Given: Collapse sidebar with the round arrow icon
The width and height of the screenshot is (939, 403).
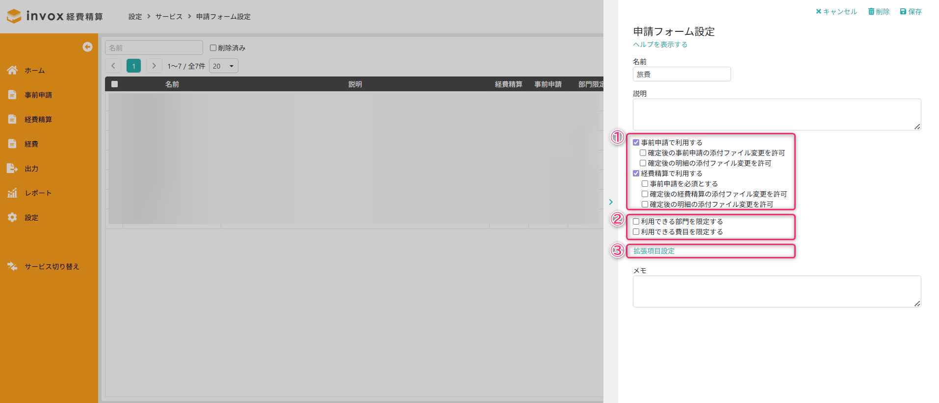Looking at the screenshot, I should coord(87,47).
